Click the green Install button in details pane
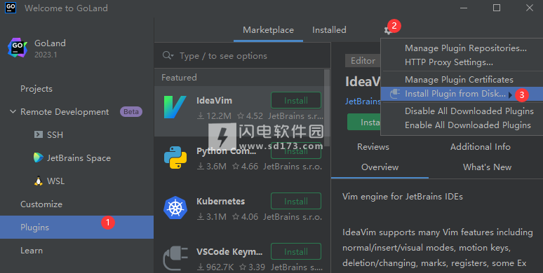This screenshot has width=543, height=273. coord(364,122)
